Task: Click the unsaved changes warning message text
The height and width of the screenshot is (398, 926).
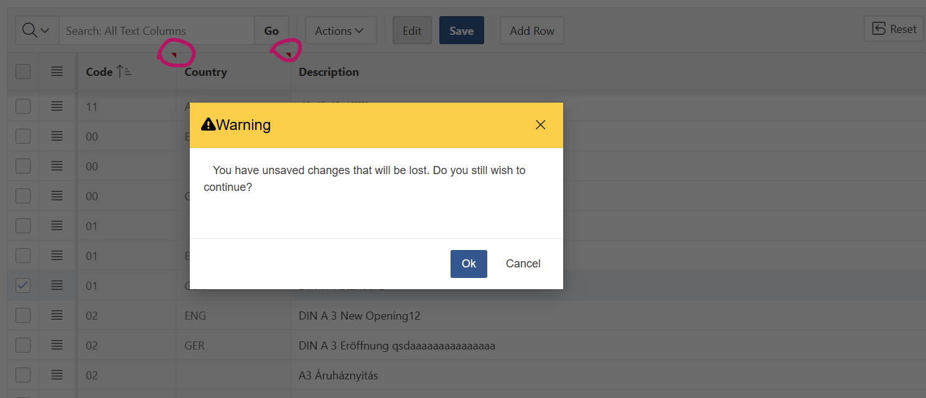Action: click(x=365, y=178)
